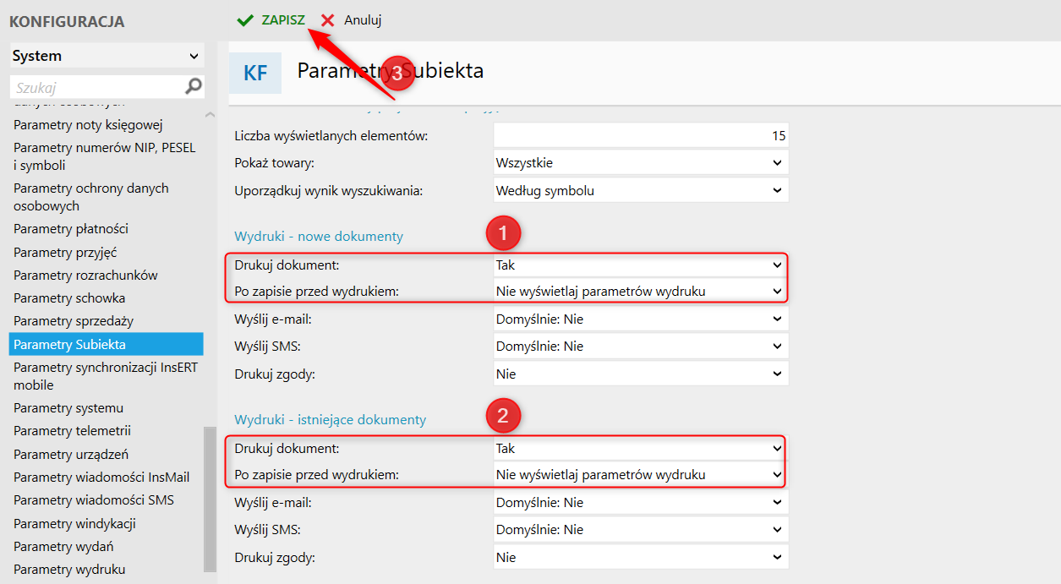
Task: Open the Uporządkuj wynik wyszukiwania dropdown
Action: pyautogui.click(x=641, y=190)
